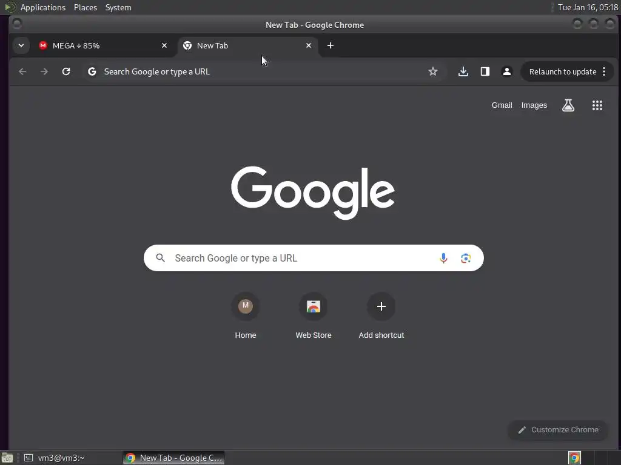Close the MEGA tab

[164, 45]
